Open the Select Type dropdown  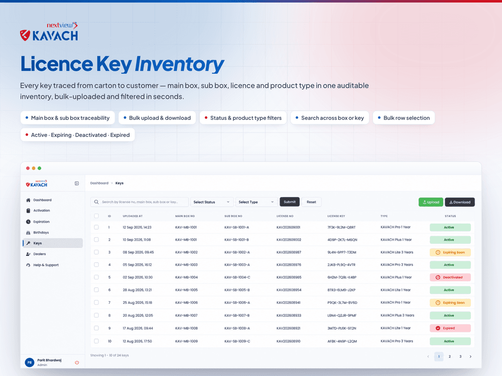pos(257,202)
